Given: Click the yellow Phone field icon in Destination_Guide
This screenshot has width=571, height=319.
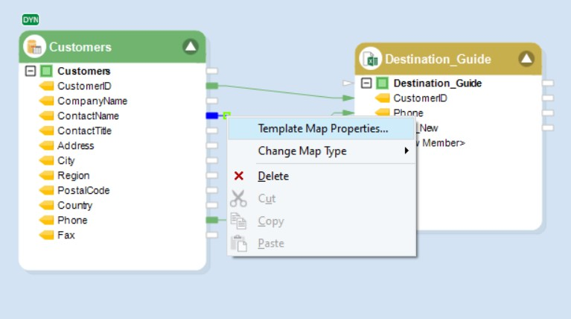Looking at the screenshot, I should (x=383, y=113).
